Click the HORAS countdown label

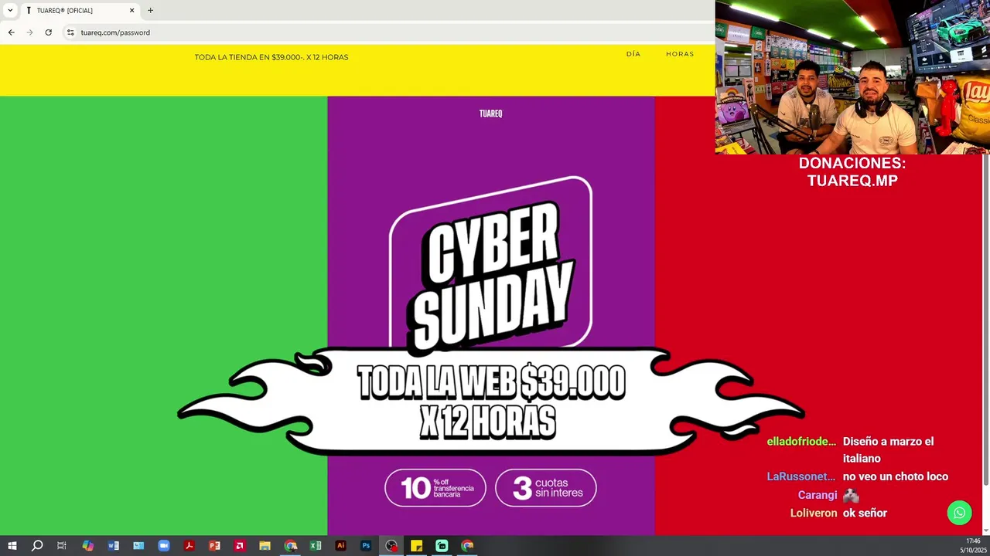(x=680, y=54)
